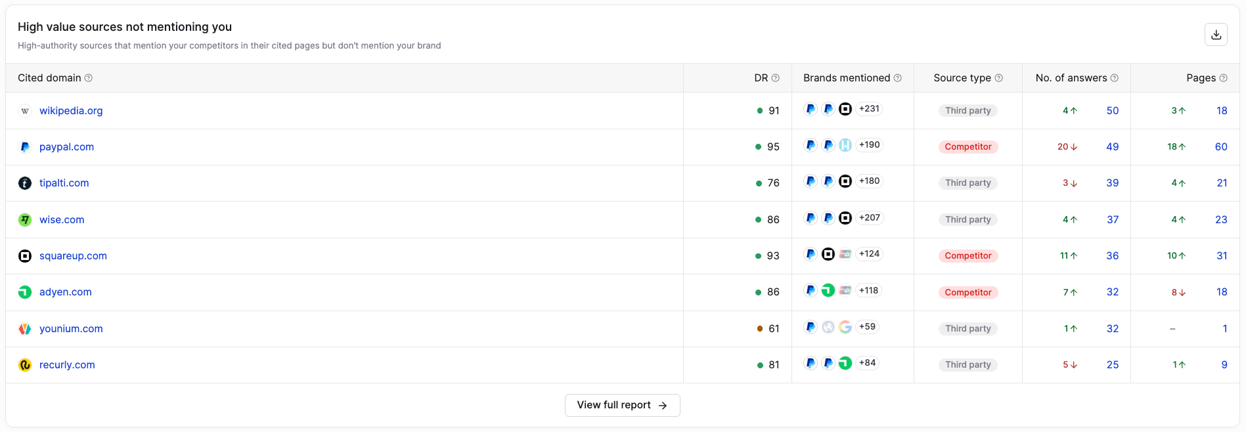The width and height of the screenshot is (1246, 432).
Task: Sort by Pages column header
Action: (1201, 78)
